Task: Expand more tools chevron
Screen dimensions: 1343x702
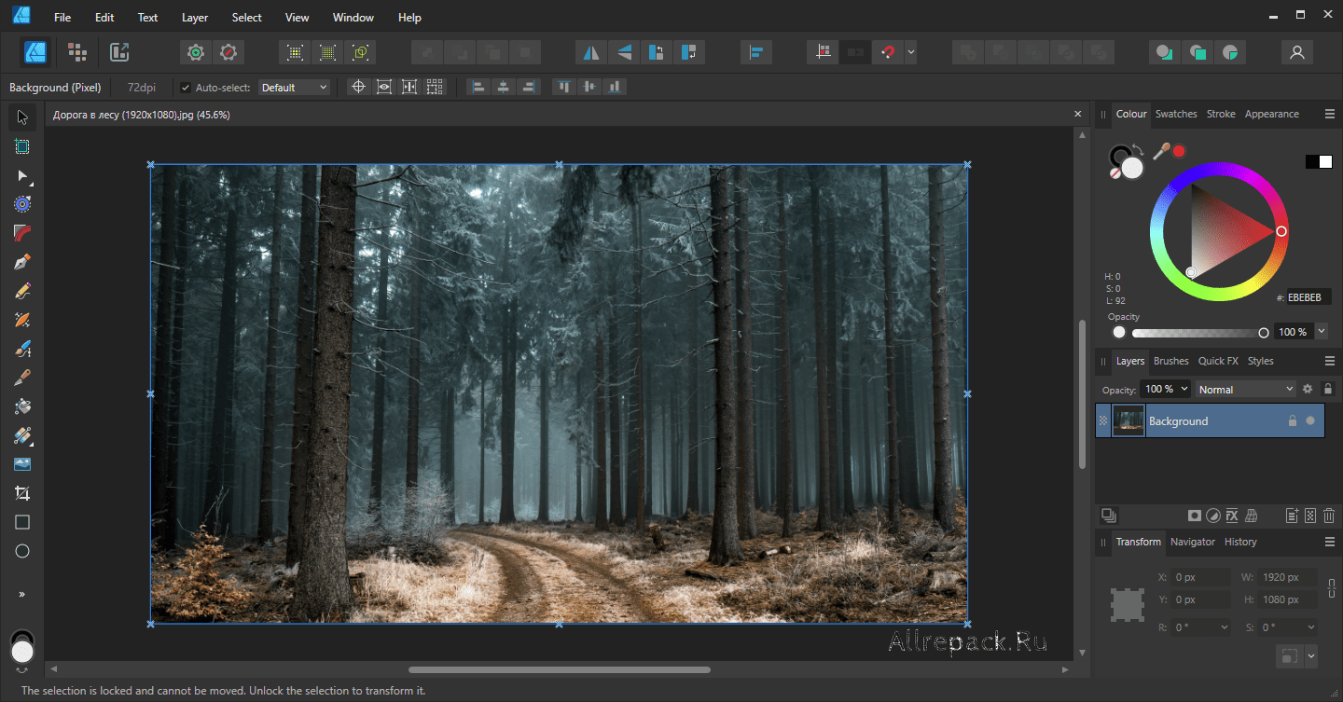Action: pyautogui.click(x=22, y=594)
